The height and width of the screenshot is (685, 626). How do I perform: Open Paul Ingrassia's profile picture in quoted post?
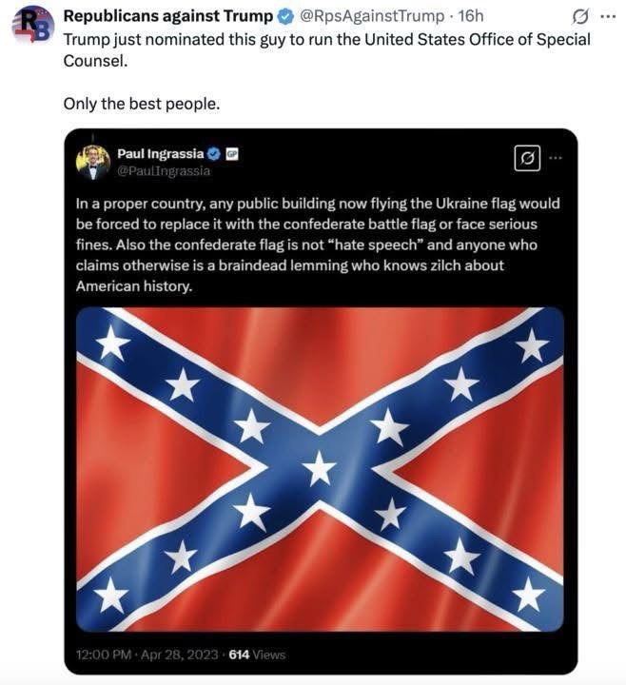tap(93, 162)
